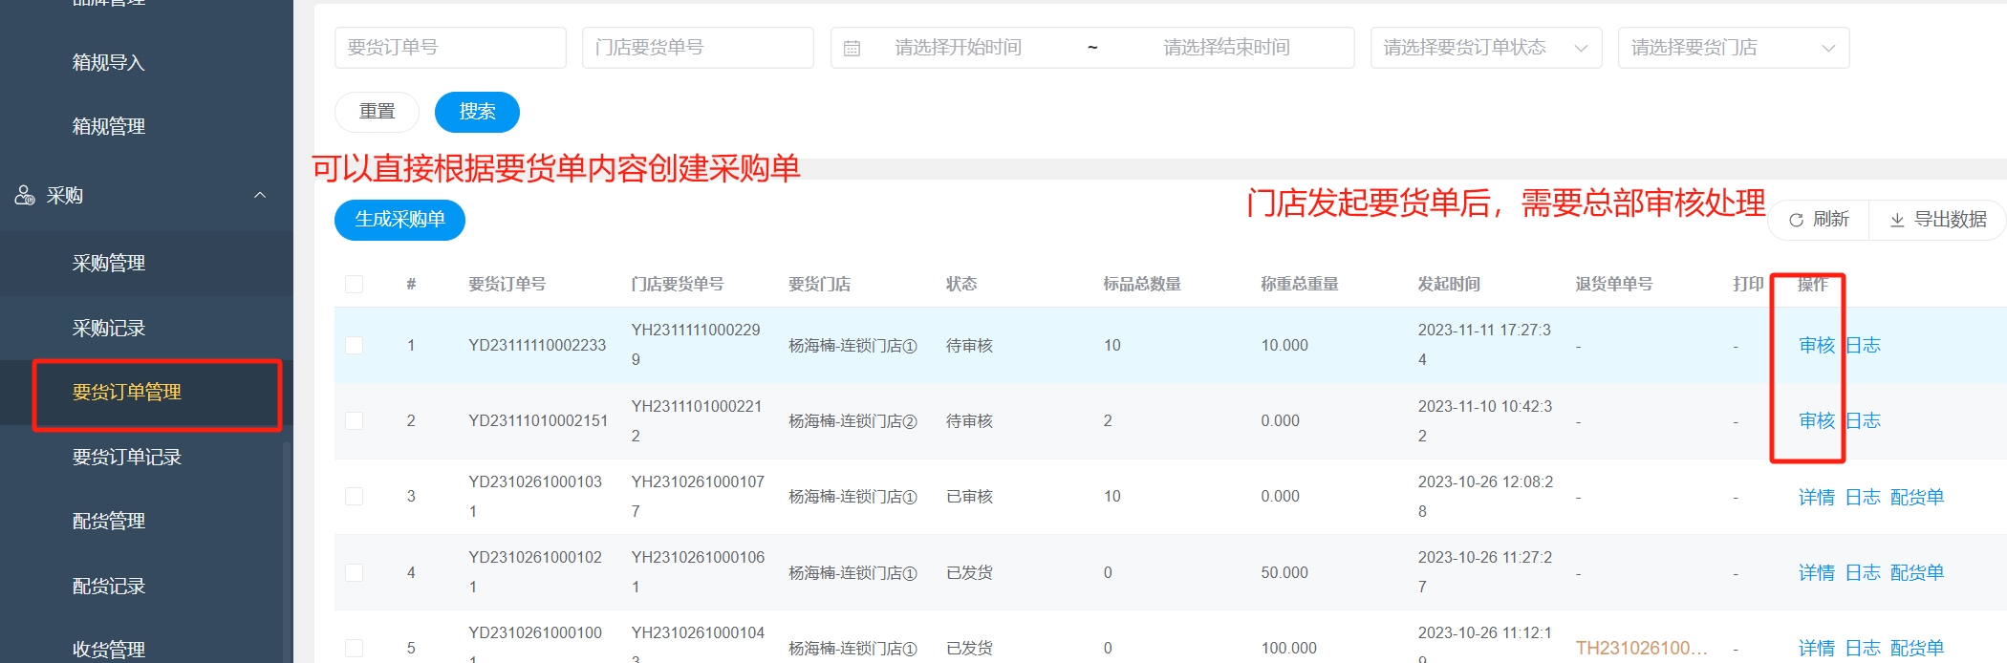Open 配货管理 from the sidebar menu

coord(109,521)
